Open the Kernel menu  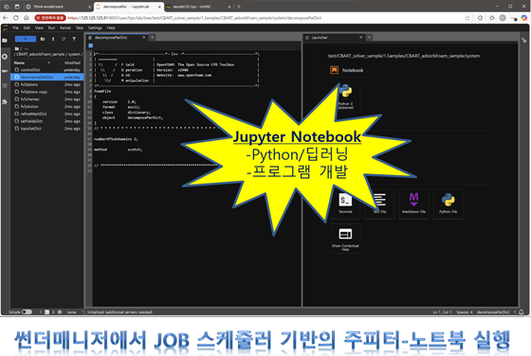[65, 27]
